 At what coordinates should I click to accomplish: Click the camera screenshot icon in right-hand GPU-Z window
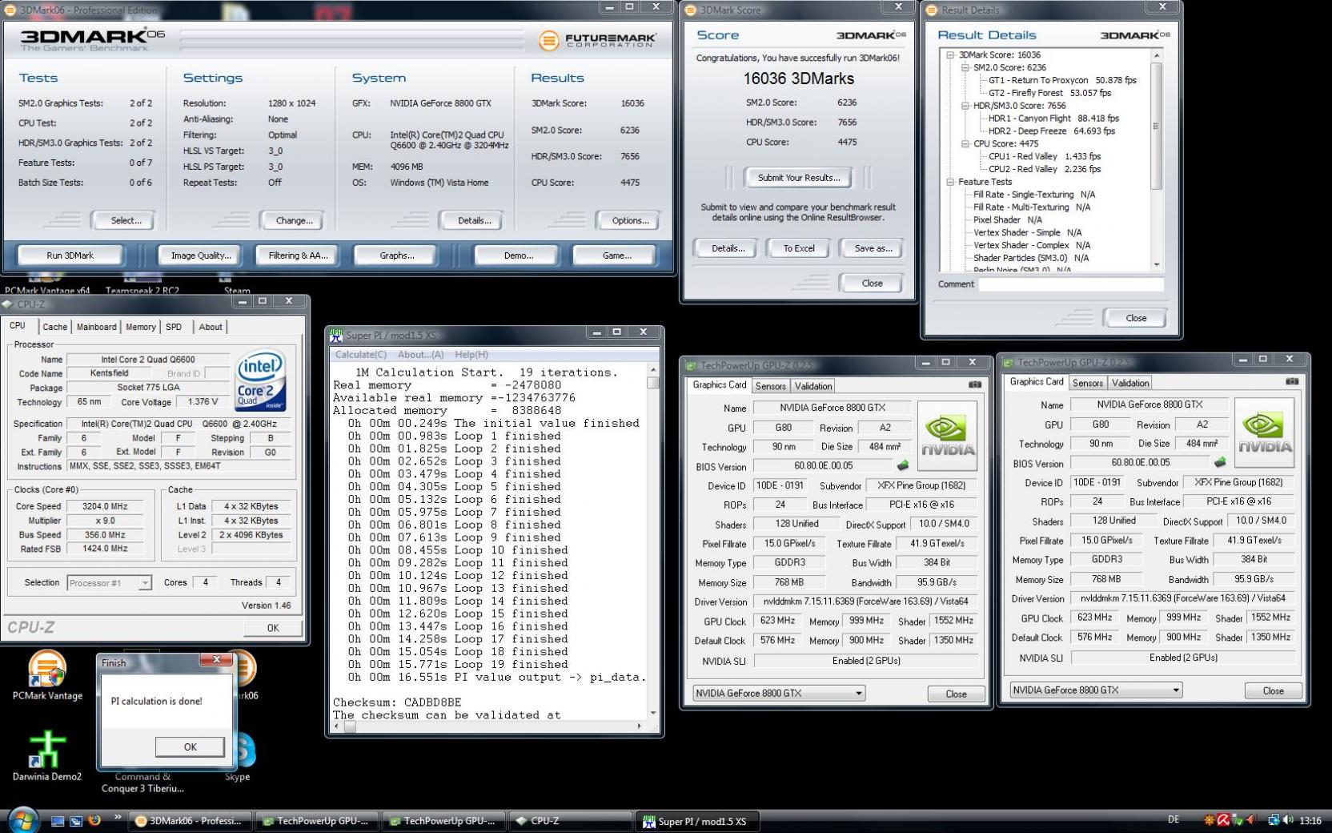click(x=1291, y=381)
